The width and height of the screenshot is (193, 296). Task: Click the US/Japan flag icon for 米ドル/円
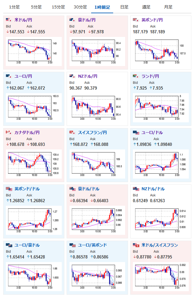[9, 20]
